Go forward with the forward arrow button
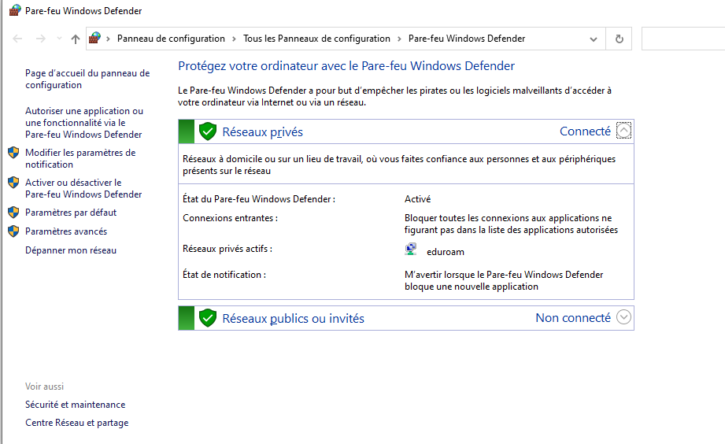Screen dimensions: 725x444 (41, 39)
